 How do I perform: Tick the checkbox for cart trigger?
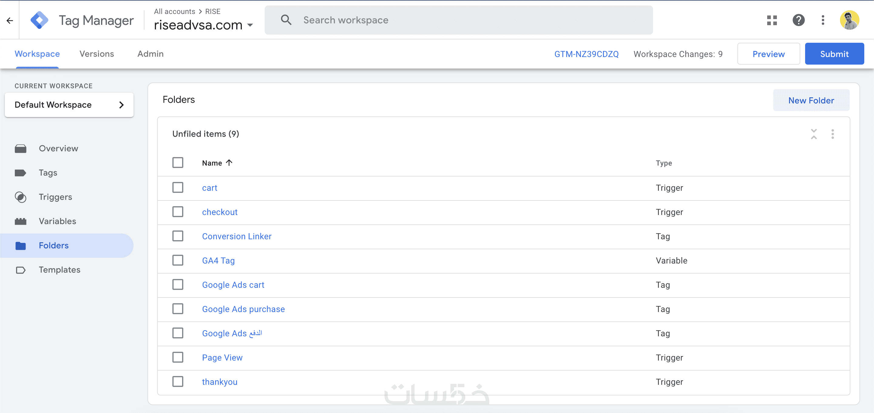[x=178, y=187]
